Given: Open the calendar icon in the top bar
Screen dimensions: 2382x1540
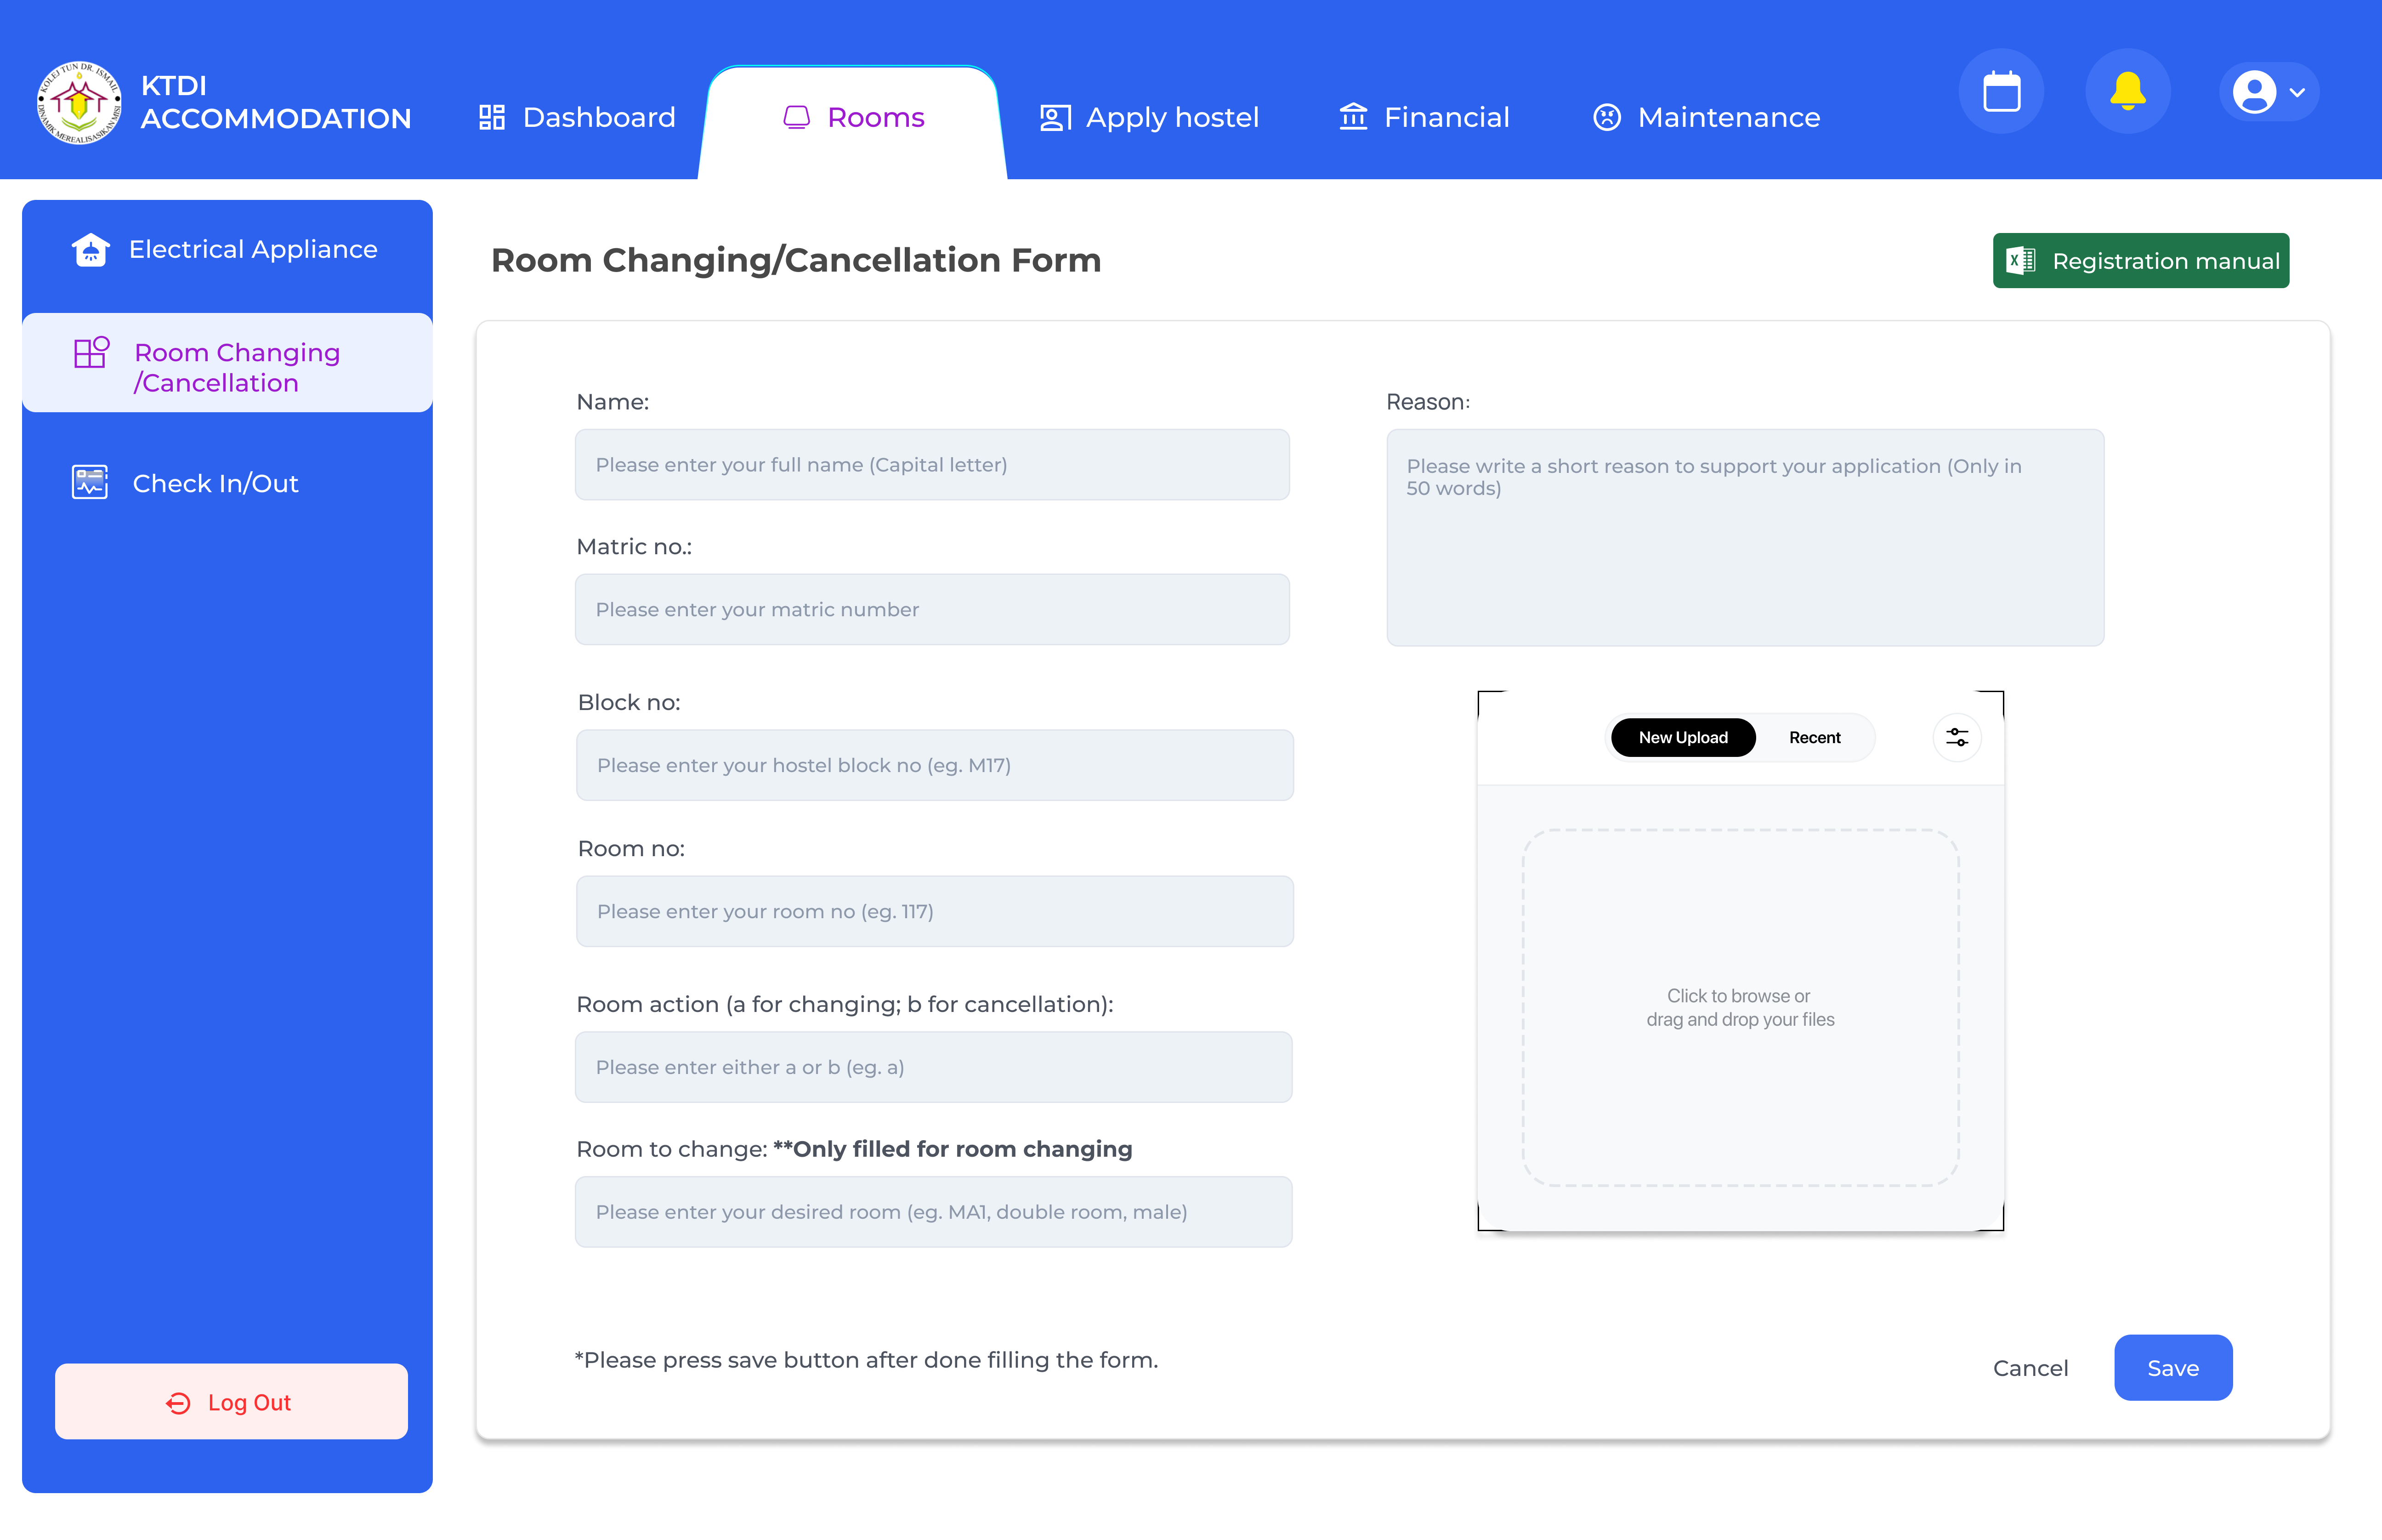Looking at the screenshot, I should pos(2001,91).
